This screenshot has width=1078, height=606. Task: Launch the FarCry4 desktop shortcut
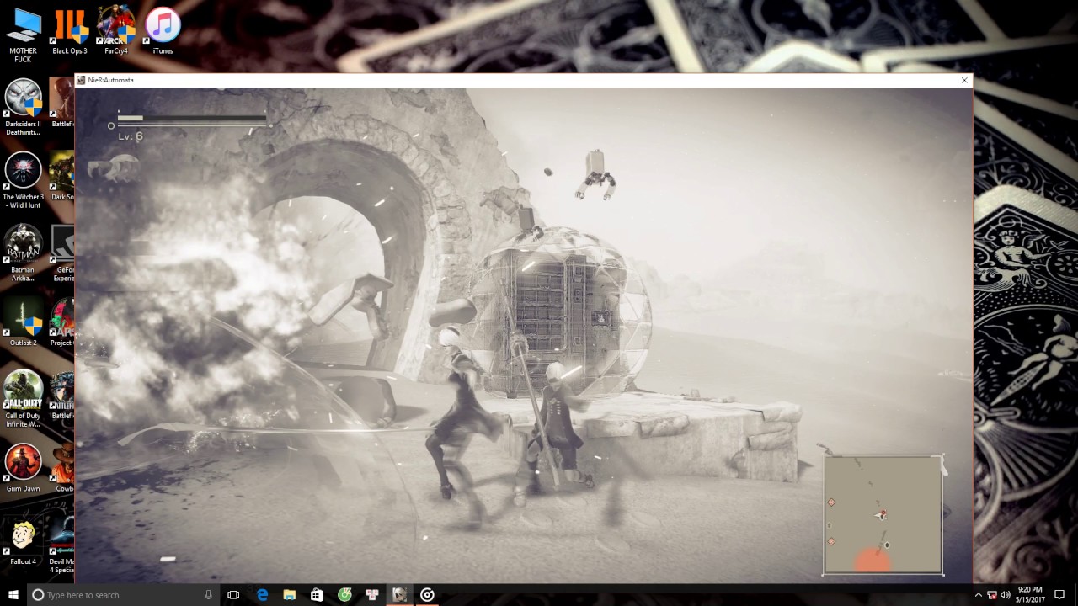(x=116, y=32)
